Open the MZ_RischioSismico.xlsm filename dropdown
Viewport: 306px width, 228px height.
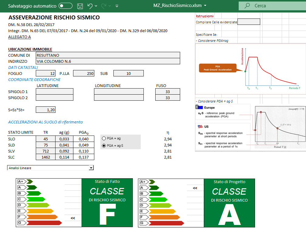[205, 6]
